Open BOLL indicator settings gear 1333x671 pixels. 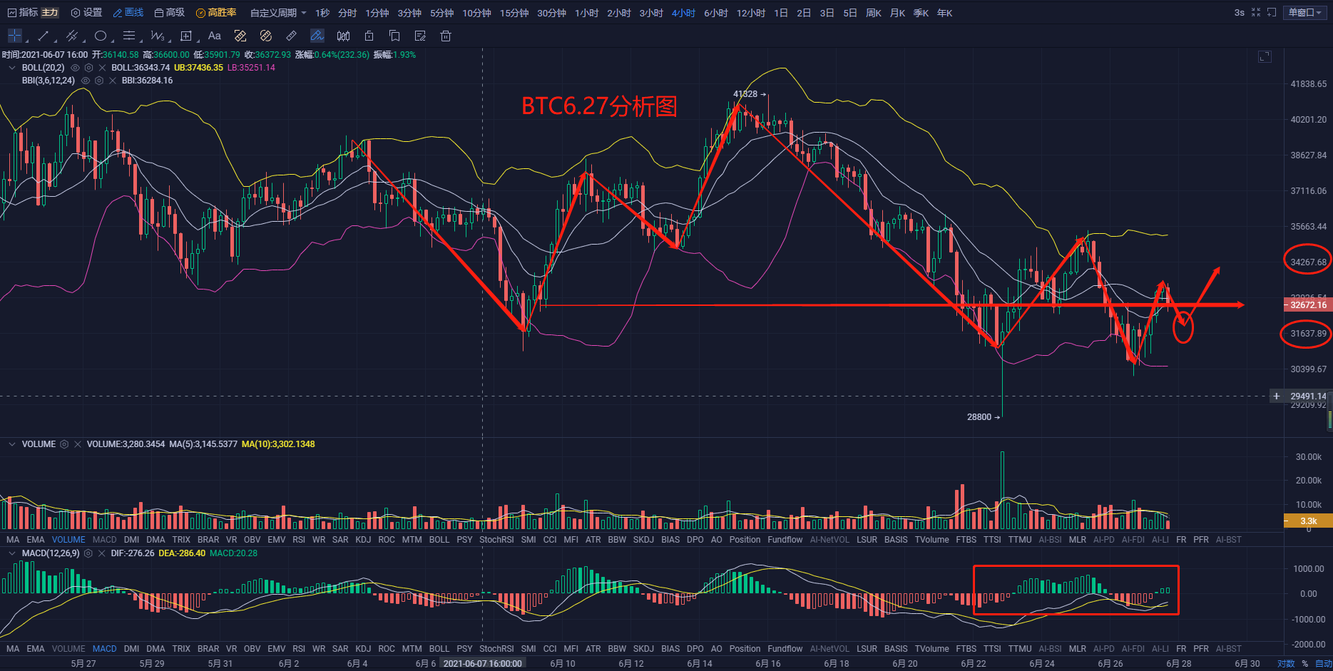point(88,68)
